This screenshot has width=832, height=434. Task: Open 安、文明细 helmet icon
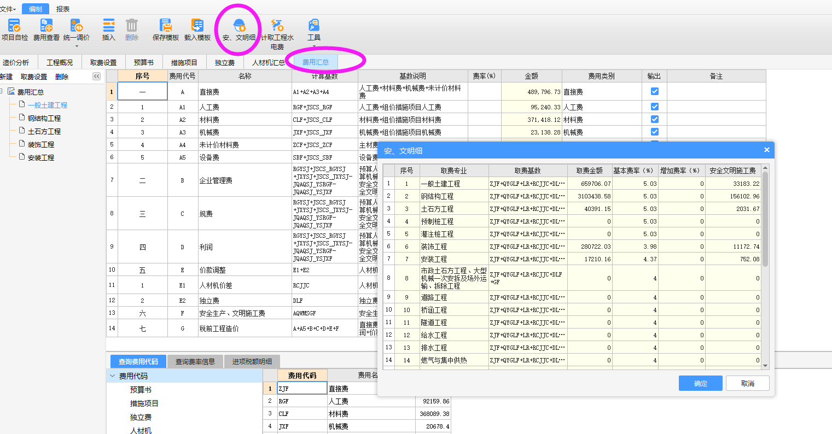(239, 25)
